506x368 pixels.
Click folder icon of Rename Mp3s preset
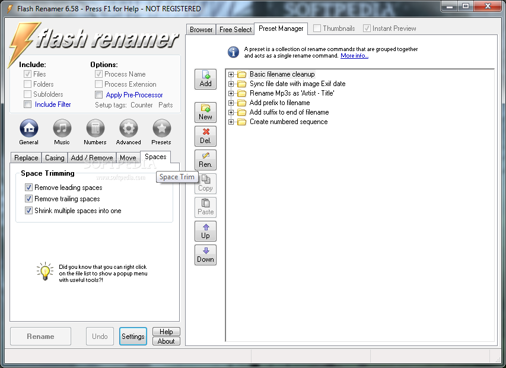pyautogui.click(x=241, y=94)
